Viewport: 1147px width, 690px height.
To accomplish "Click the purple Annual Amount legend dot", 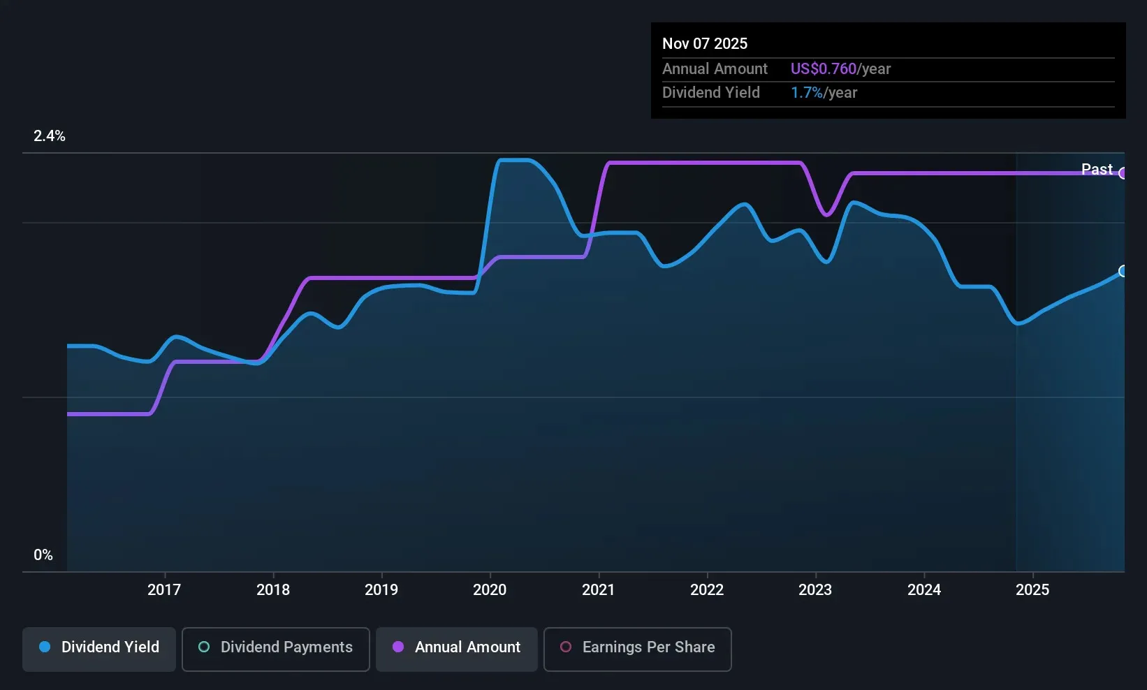I will point(399,648).
